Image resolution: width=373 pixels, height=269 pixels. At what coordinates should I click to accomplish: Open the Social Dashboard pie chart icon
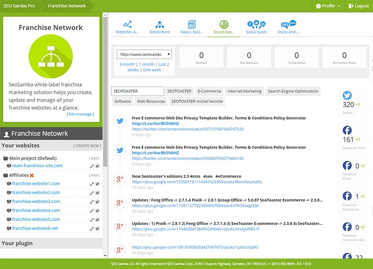pyautogui.click(x=224, y=24)
